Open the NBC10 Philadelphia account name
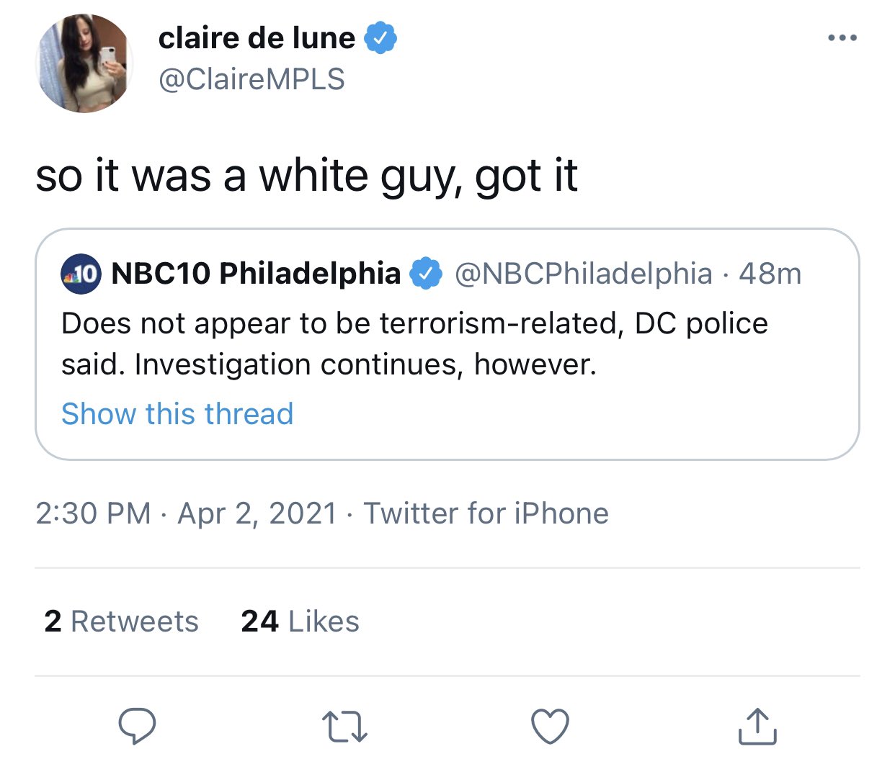Image resolution: width=895 pixels, height=772 pixels. pos(256,274)
